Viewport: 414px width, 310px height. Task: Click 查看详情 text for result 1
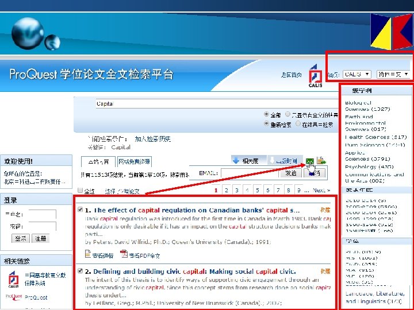point(103,255)
